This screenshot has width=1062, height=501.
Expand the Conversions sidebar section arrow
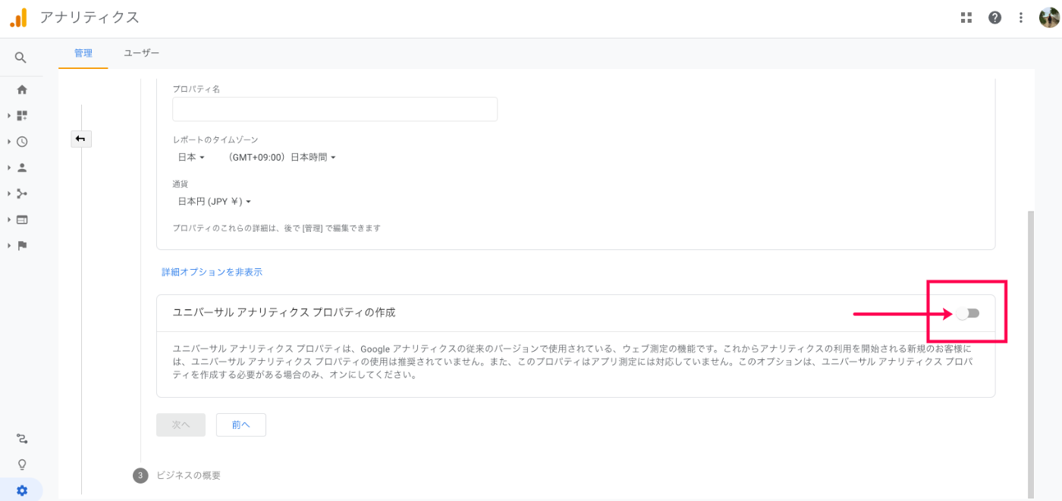pos(9,246)
